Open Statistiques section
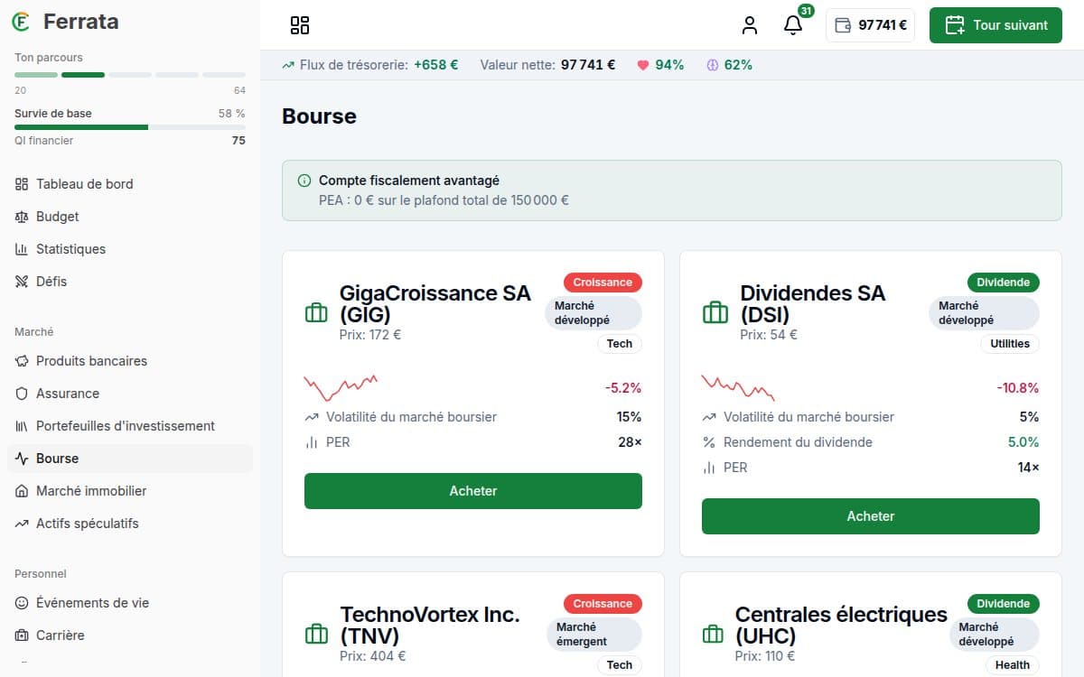This screenshot has width=1084, height=677. coord(130,249)
